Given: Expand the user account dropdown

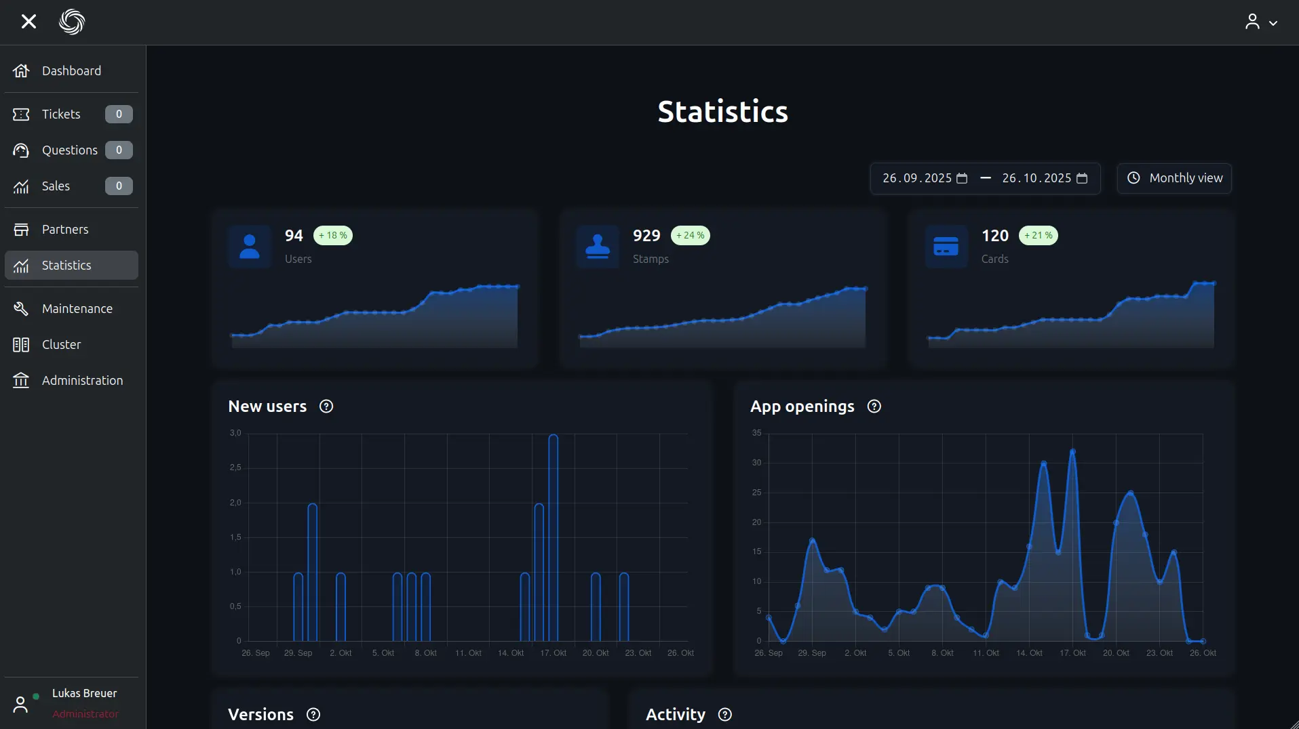Looking at the screenshot, I should click(x=1261, y=22).
